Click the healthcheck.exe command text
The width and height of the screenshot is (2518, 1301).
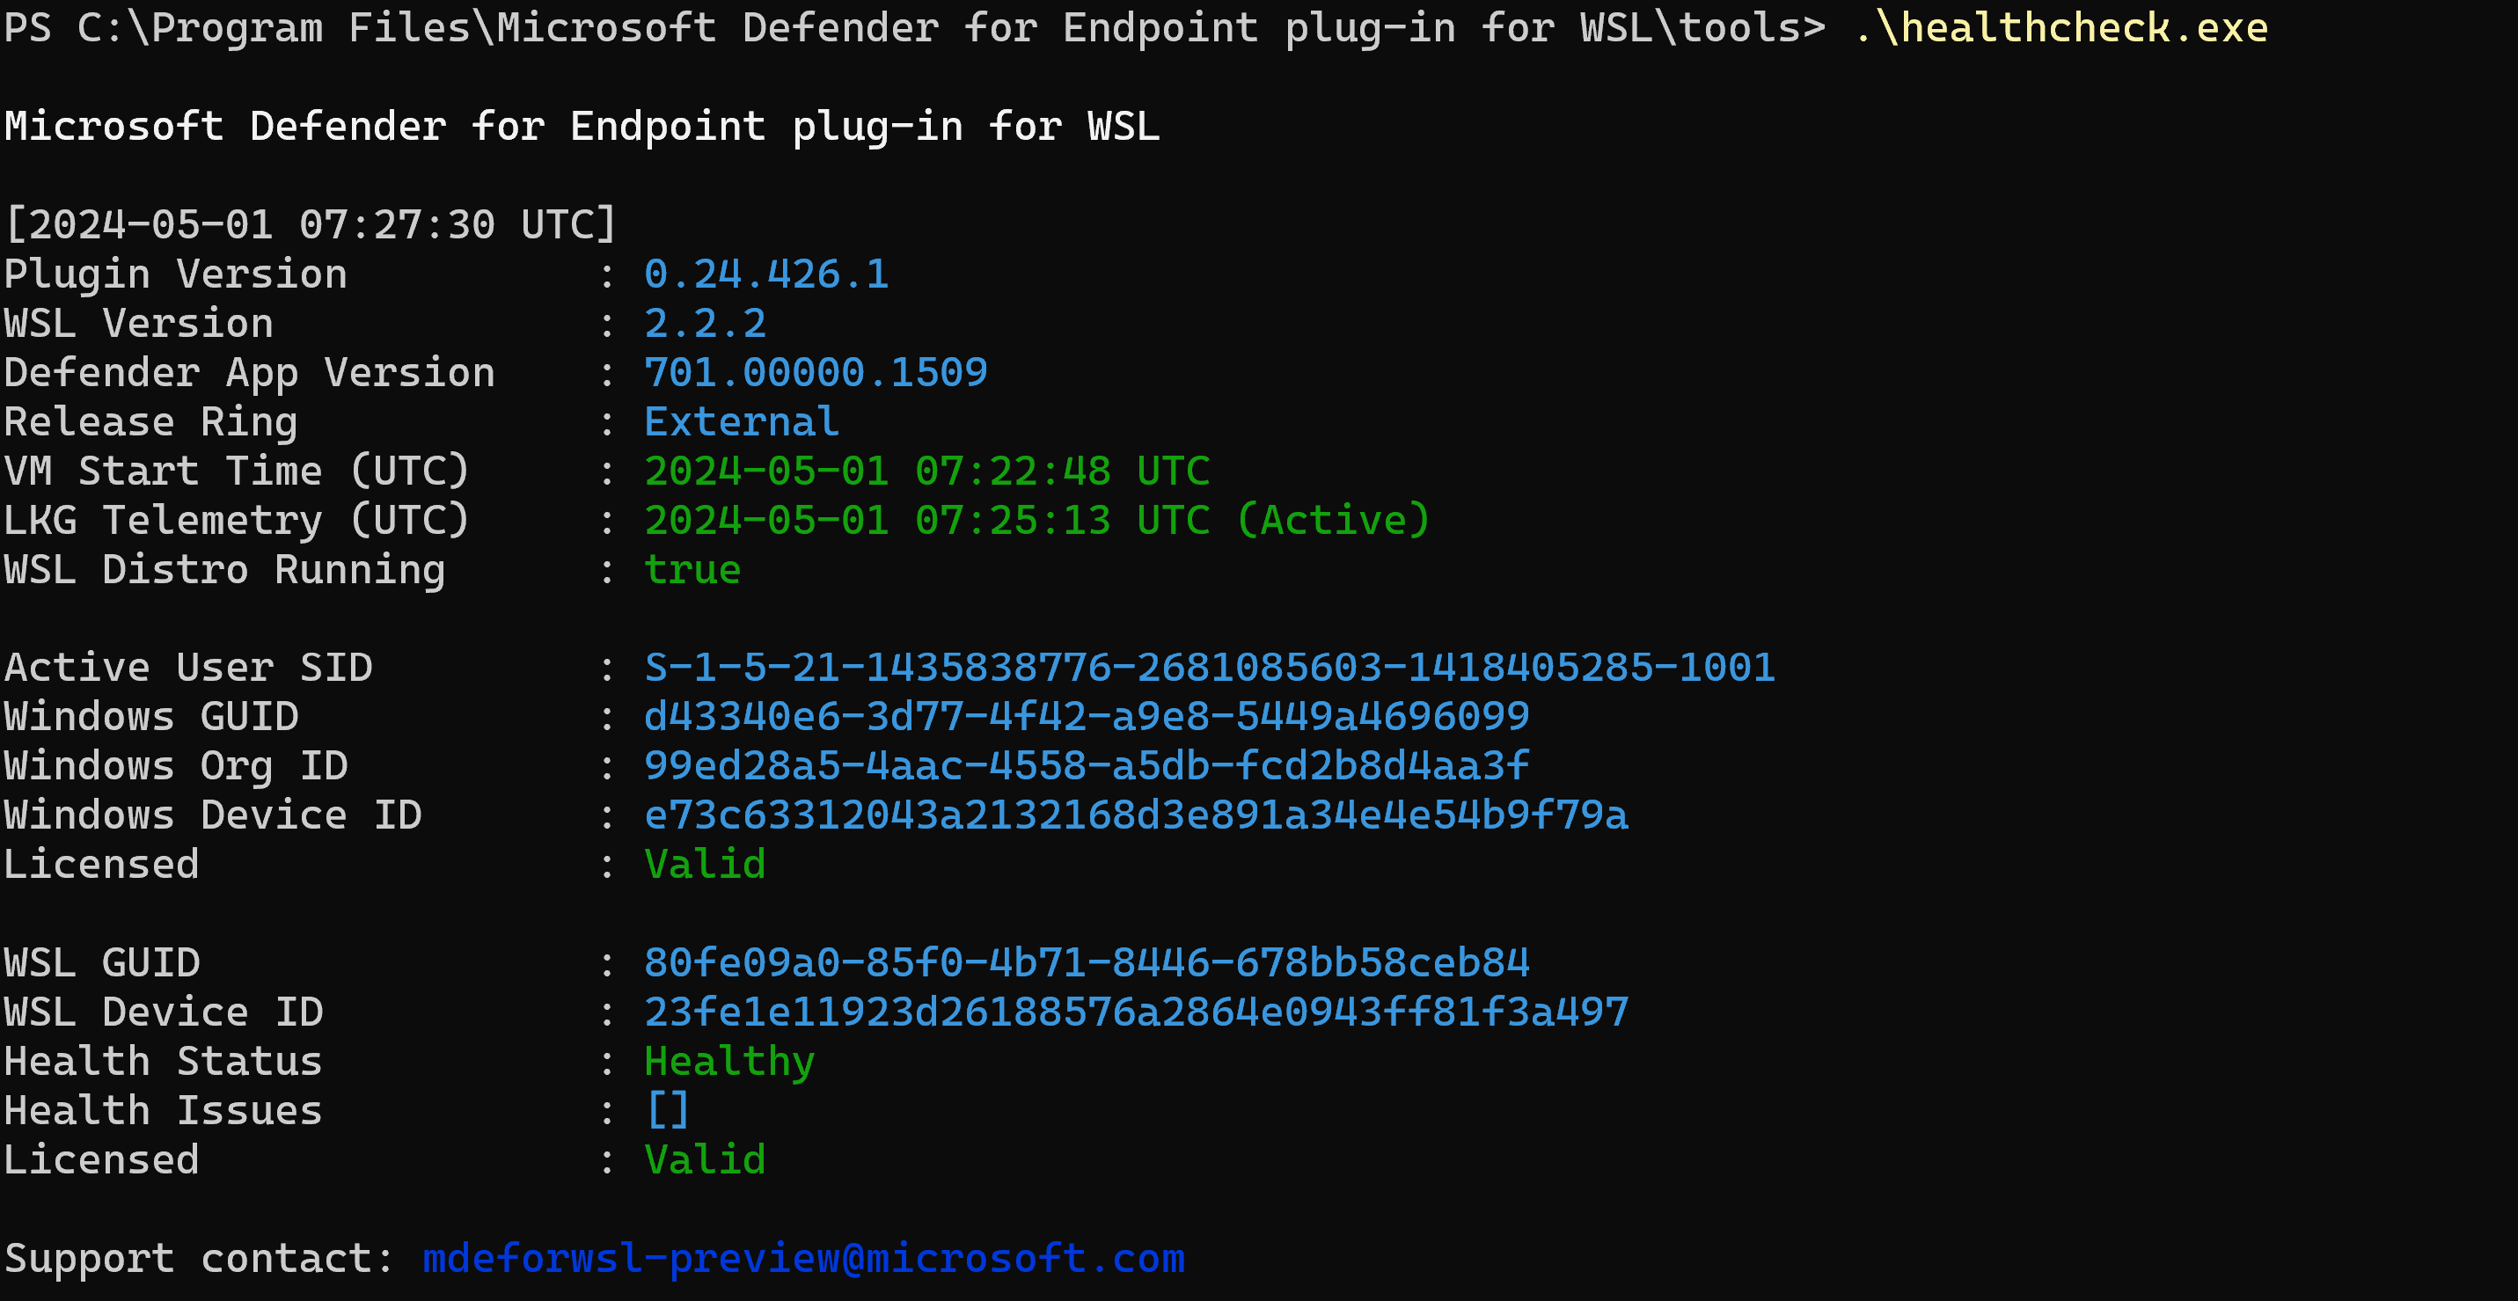point(2061,27)
